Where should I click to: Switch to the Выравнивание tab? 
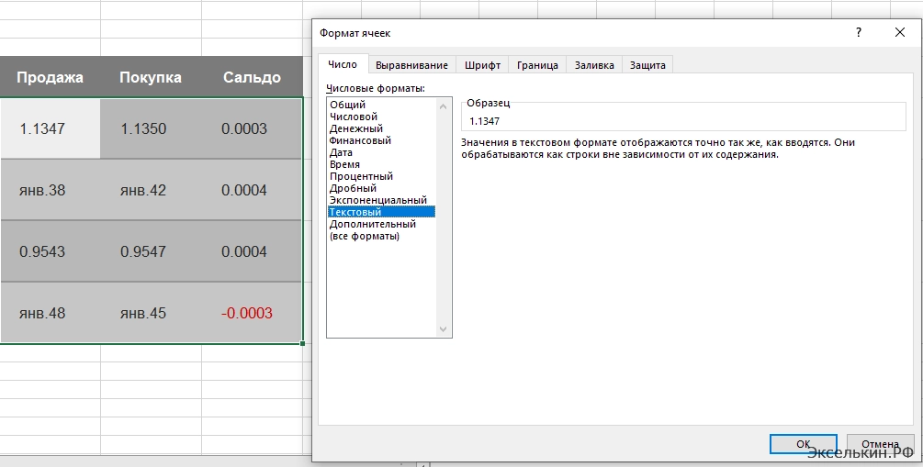pyautogui.click(x=412, y=65)
